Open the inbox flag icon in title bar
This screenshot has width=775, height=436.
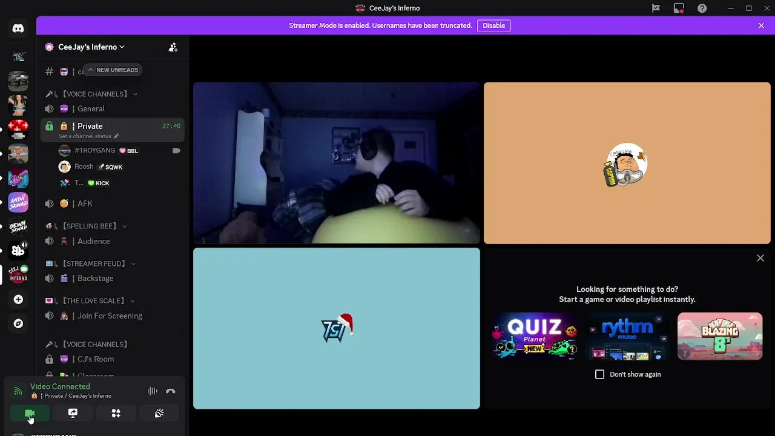coord(656,8)
